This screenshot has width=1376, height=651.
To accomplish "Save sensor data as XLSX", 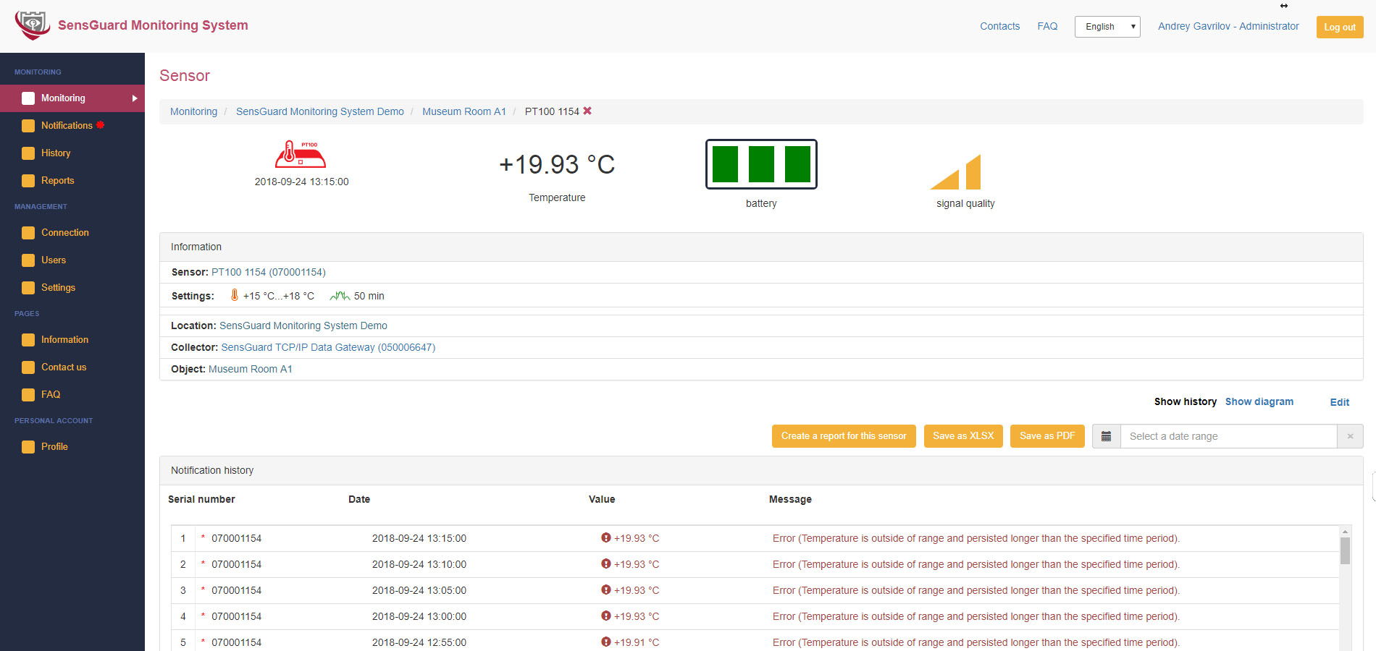I will click(963, 435).
